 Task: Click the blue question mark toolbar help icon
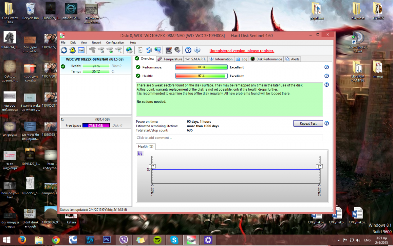[x=188, y=50]
